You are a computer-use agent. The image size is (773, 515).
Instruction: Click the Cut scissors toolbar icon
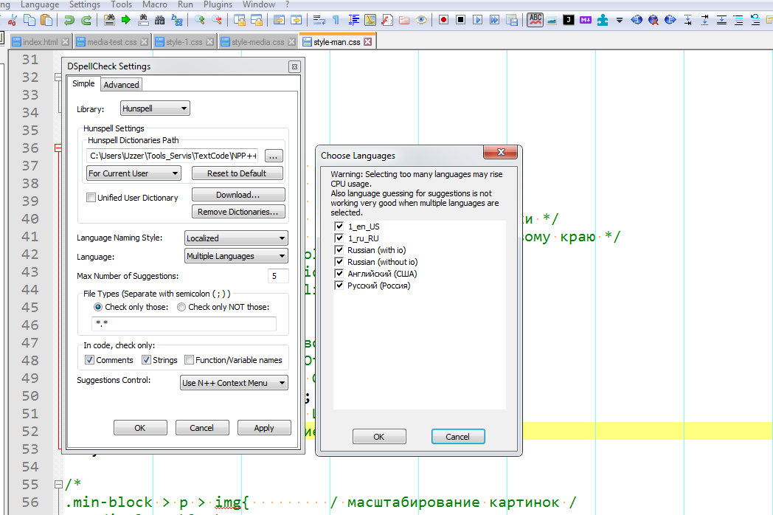pos(13,20)
